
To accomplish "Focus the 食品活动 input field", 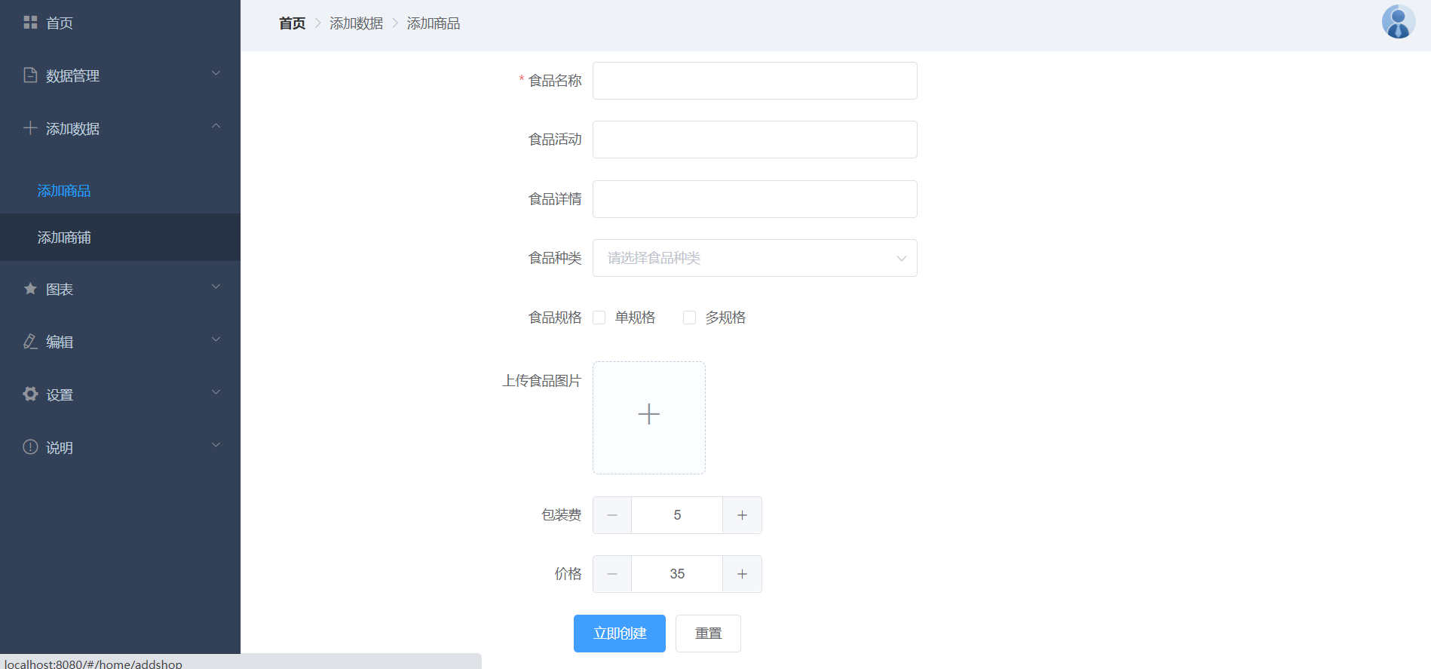I will coord(755,140).
